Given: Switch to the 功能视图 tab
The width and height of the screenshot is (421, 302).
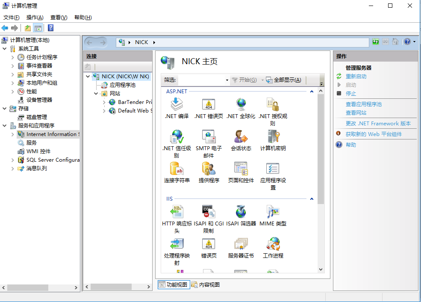Looking at the screenshot, I should (x=174, y=284).
